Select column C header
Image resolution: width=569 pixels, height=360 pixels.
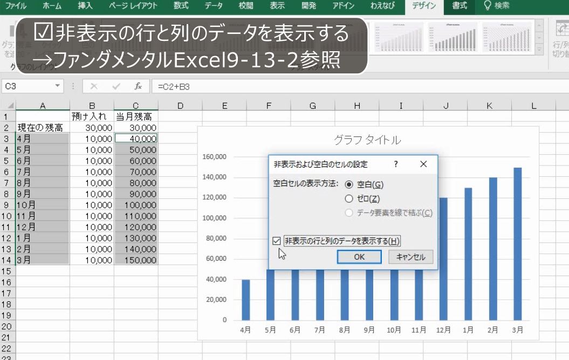136,106
